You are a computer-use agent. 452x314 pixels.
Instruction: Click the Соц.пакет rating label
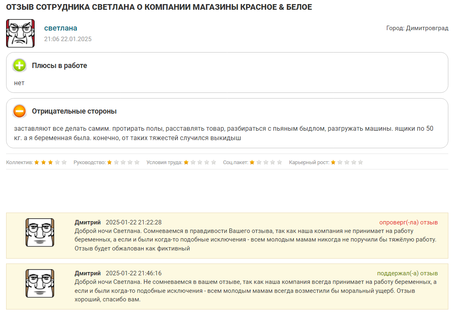(x=236, y=162)
